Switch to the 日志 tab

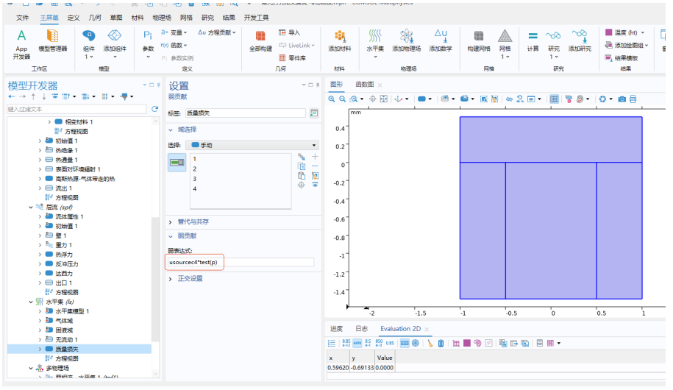click(x=361, y=329)
